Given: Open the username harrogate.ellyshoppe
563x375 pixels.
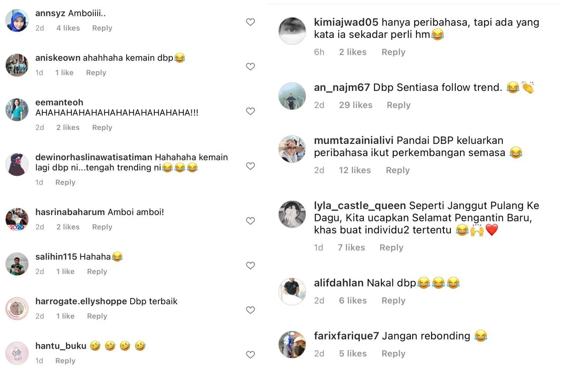Looking at the screenshot, I should tap(81, 302).
